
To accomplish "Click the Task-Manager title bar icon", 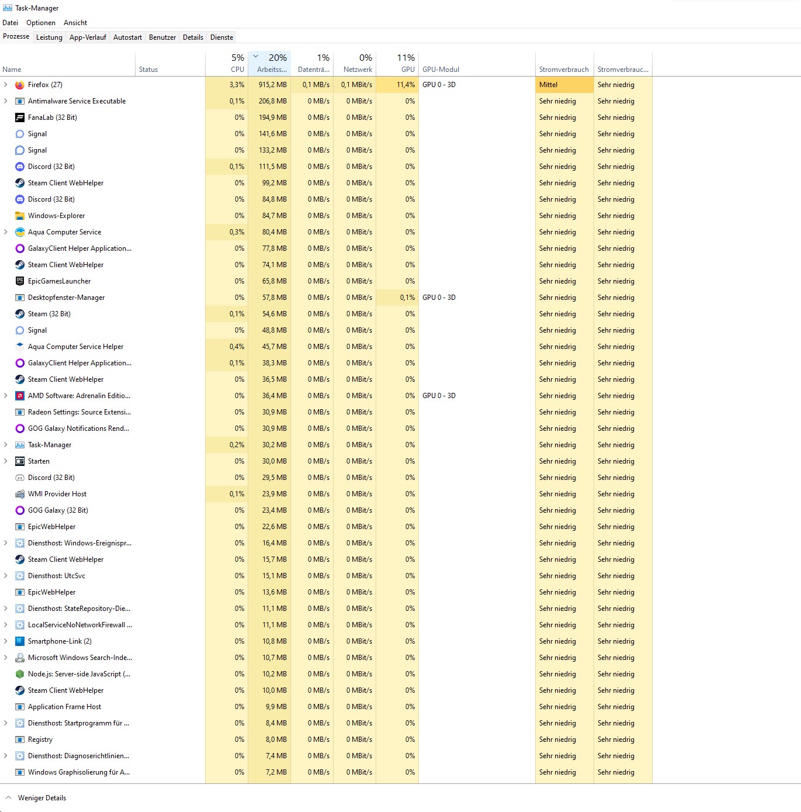I will point(7,8).
